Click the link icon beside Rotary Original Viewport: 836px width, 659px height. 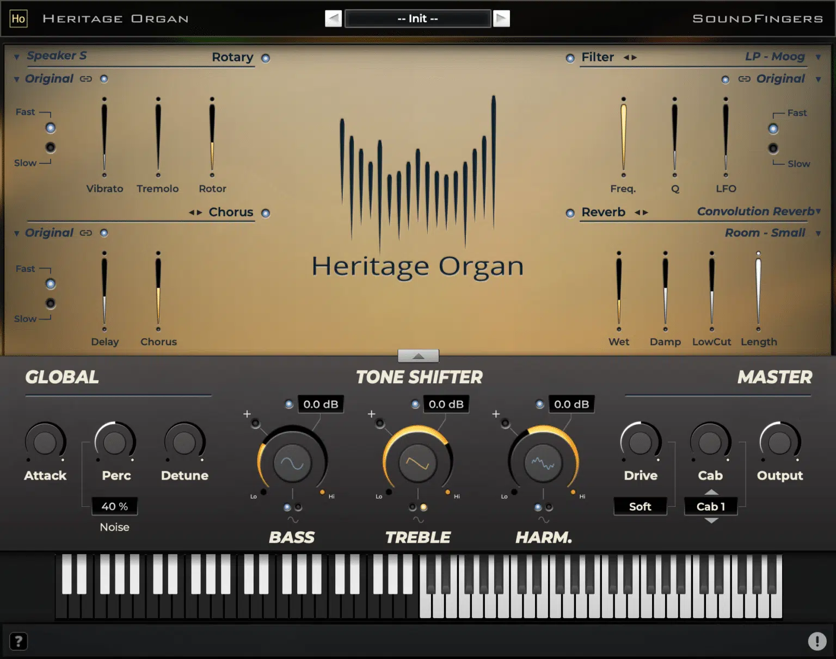86,79
